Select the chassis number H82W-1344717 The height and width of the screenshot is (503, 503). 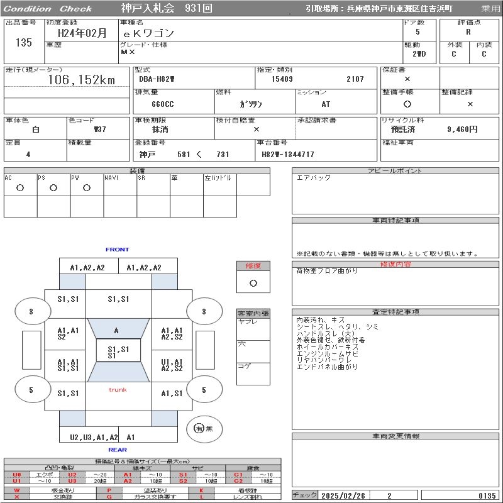(x=288, y=154)
